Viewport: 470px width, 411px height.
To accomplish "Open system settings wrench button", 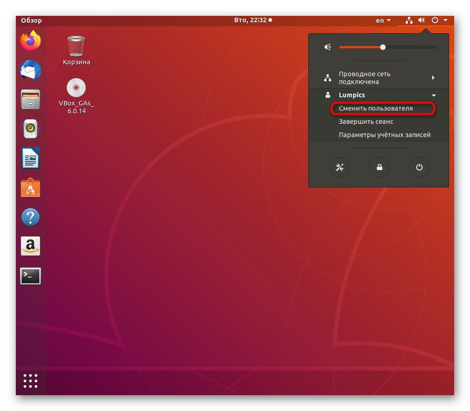I will [x=339, y=167].
